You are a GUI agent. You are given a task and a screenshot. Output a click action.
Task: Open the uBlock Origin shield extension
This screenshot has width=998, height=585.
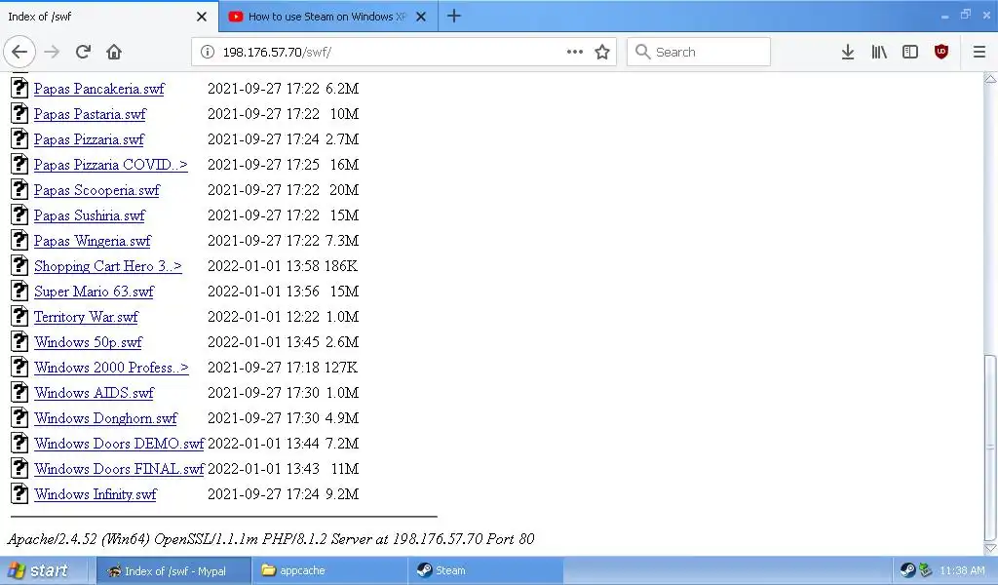tap(941, 52)
